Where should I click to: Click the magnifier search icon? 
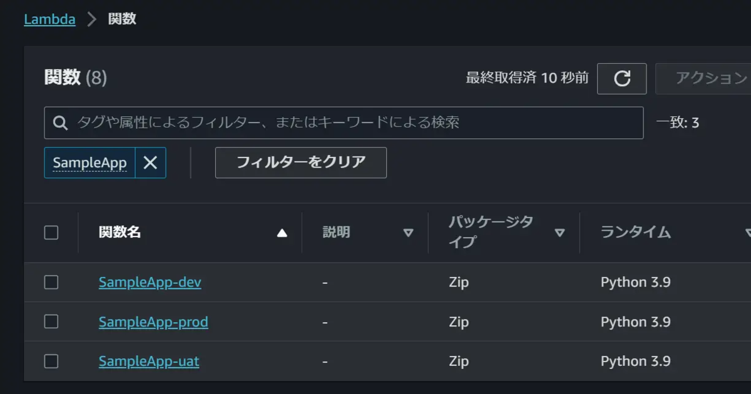(x=61, y=123)
